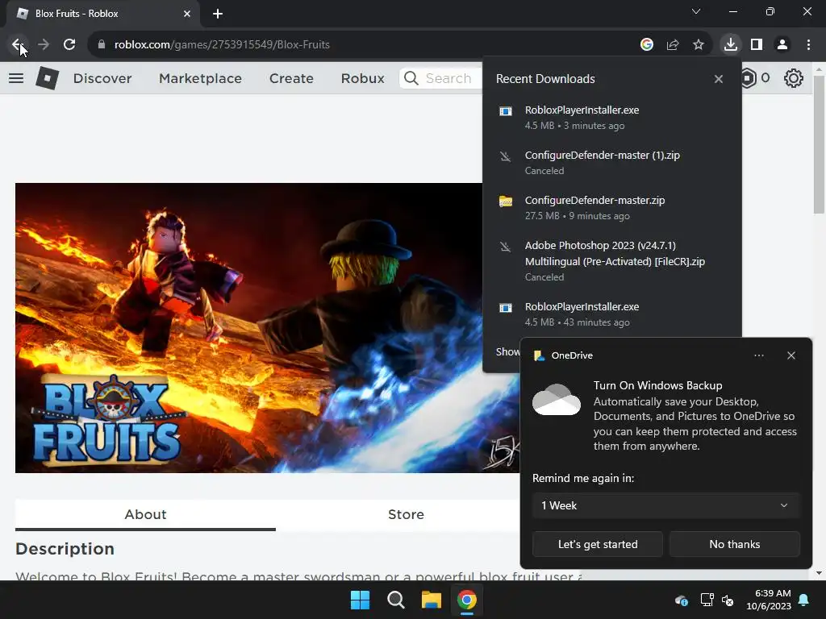Screen dimensions: 826x619
Task: Open the Robux page
Action: coord(362,78)
